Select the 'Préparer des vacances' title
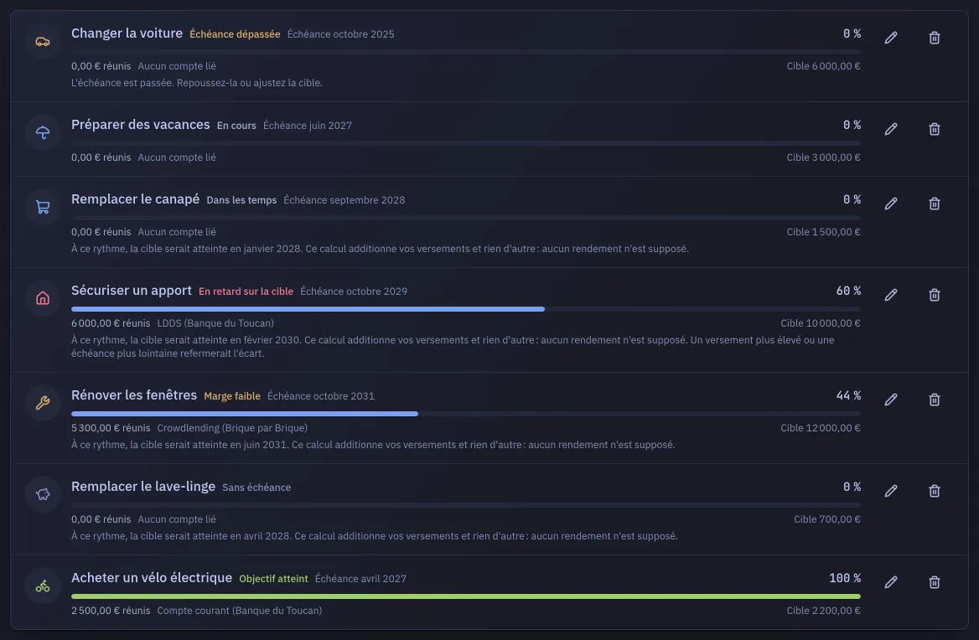Image resolution: width=979 pixels, height=640 pixels. pos(141,125)
